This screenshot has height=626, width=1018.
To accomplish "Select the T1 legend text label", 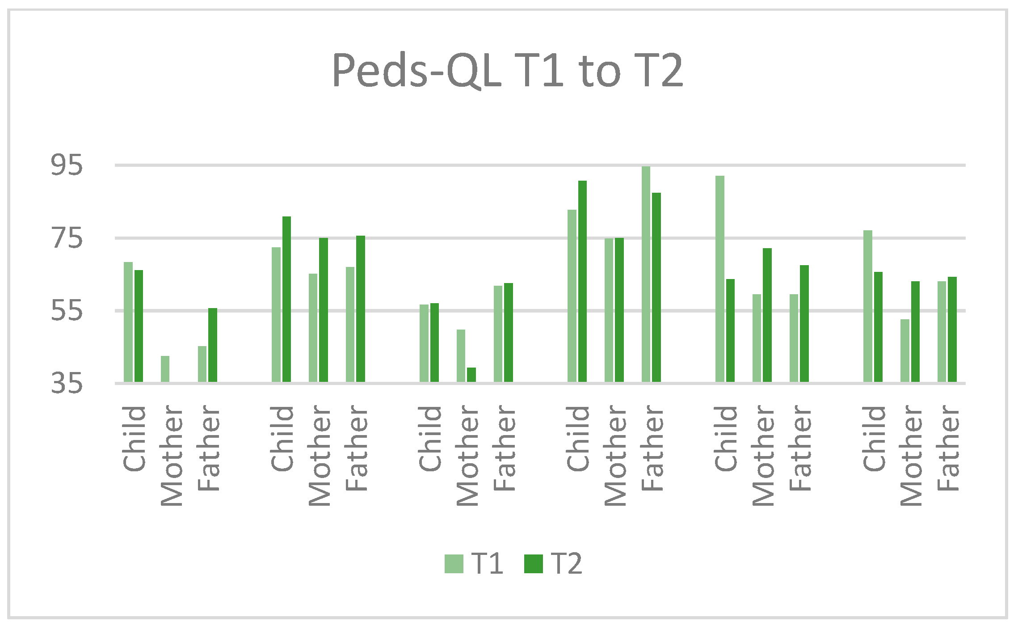I will coord(487,563).
